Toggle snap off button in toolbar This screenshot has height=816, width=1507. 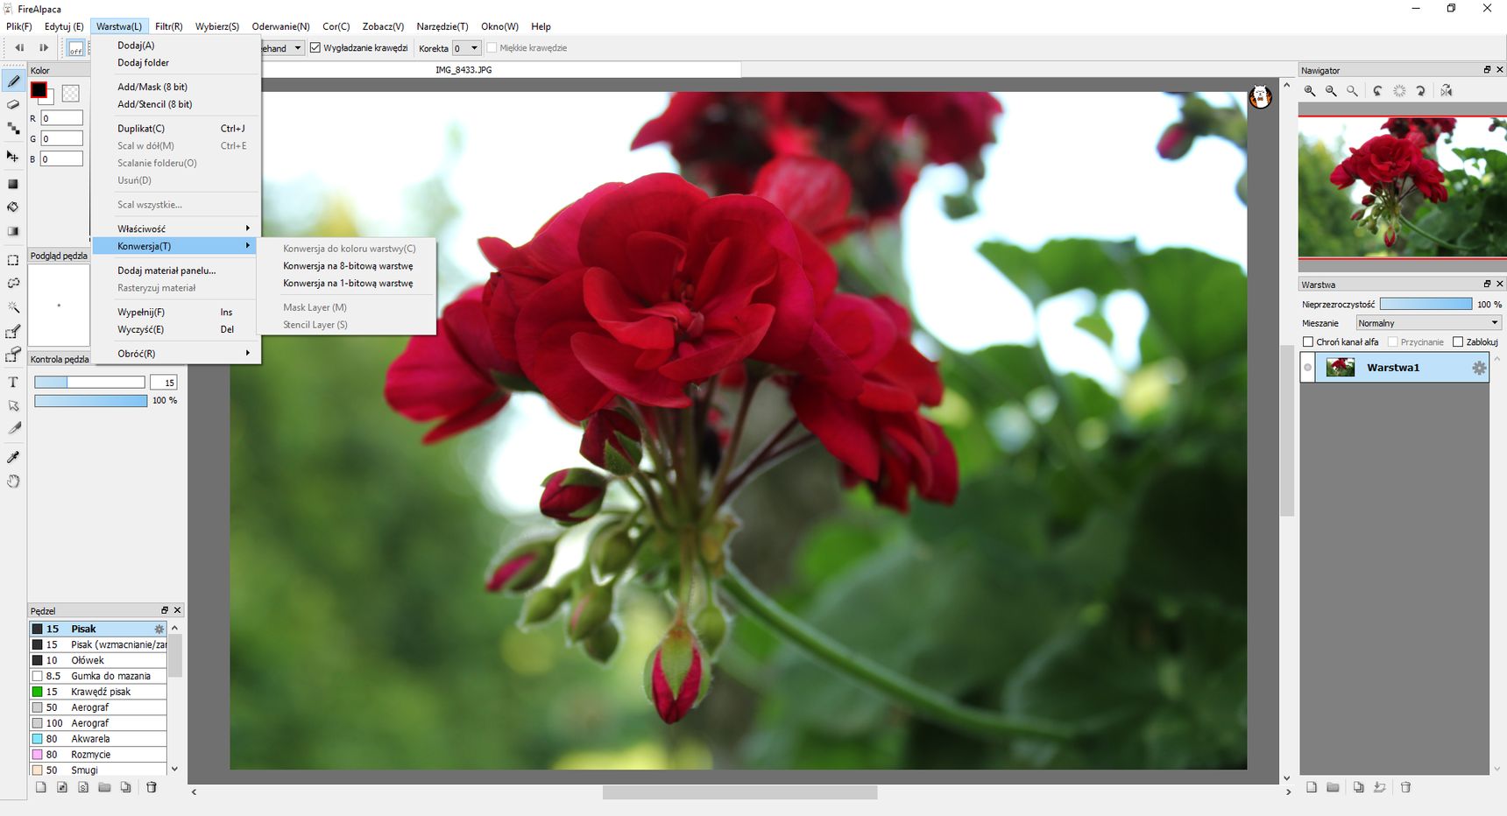[x=76, y=48]
